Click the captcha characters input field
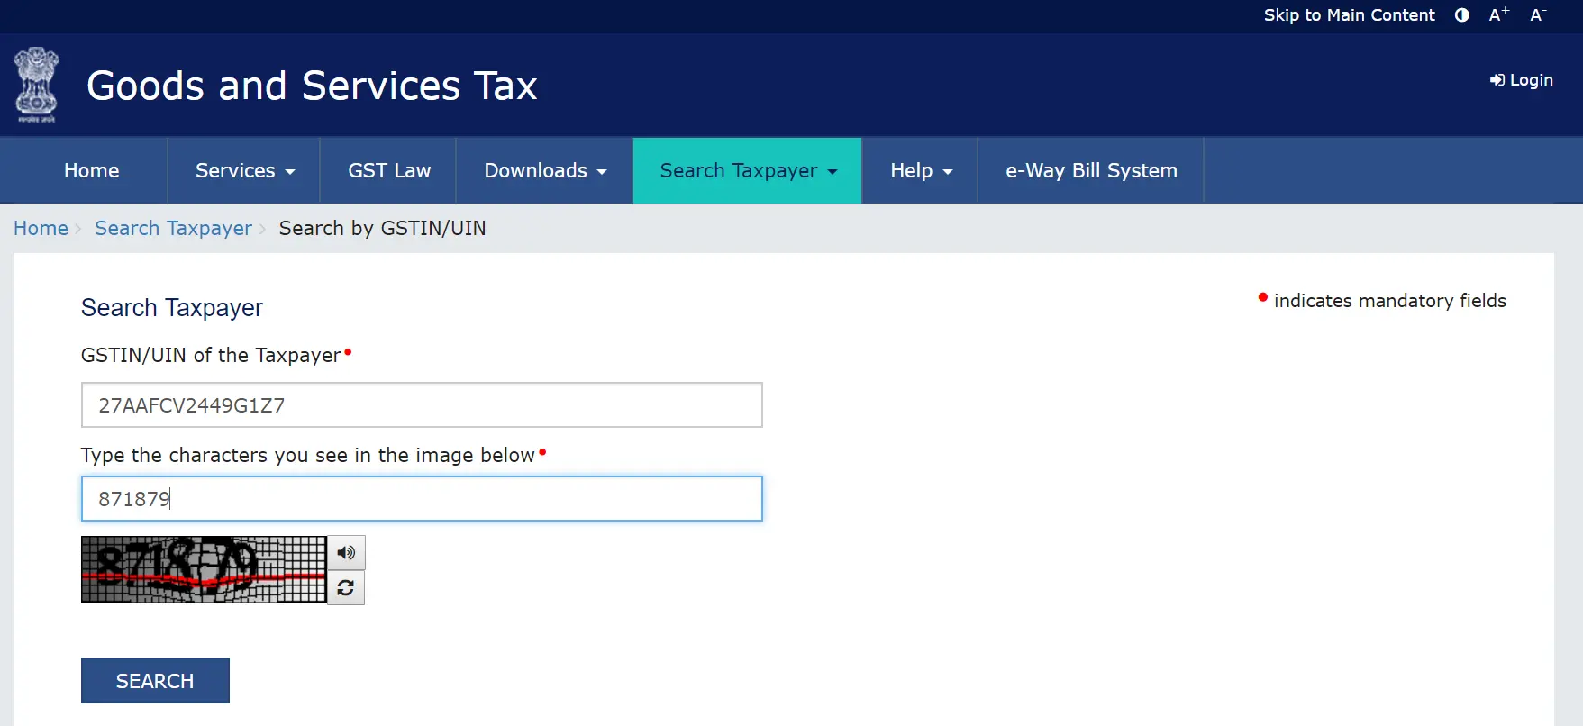1583x726 pixels. click(x=422, y=499)
